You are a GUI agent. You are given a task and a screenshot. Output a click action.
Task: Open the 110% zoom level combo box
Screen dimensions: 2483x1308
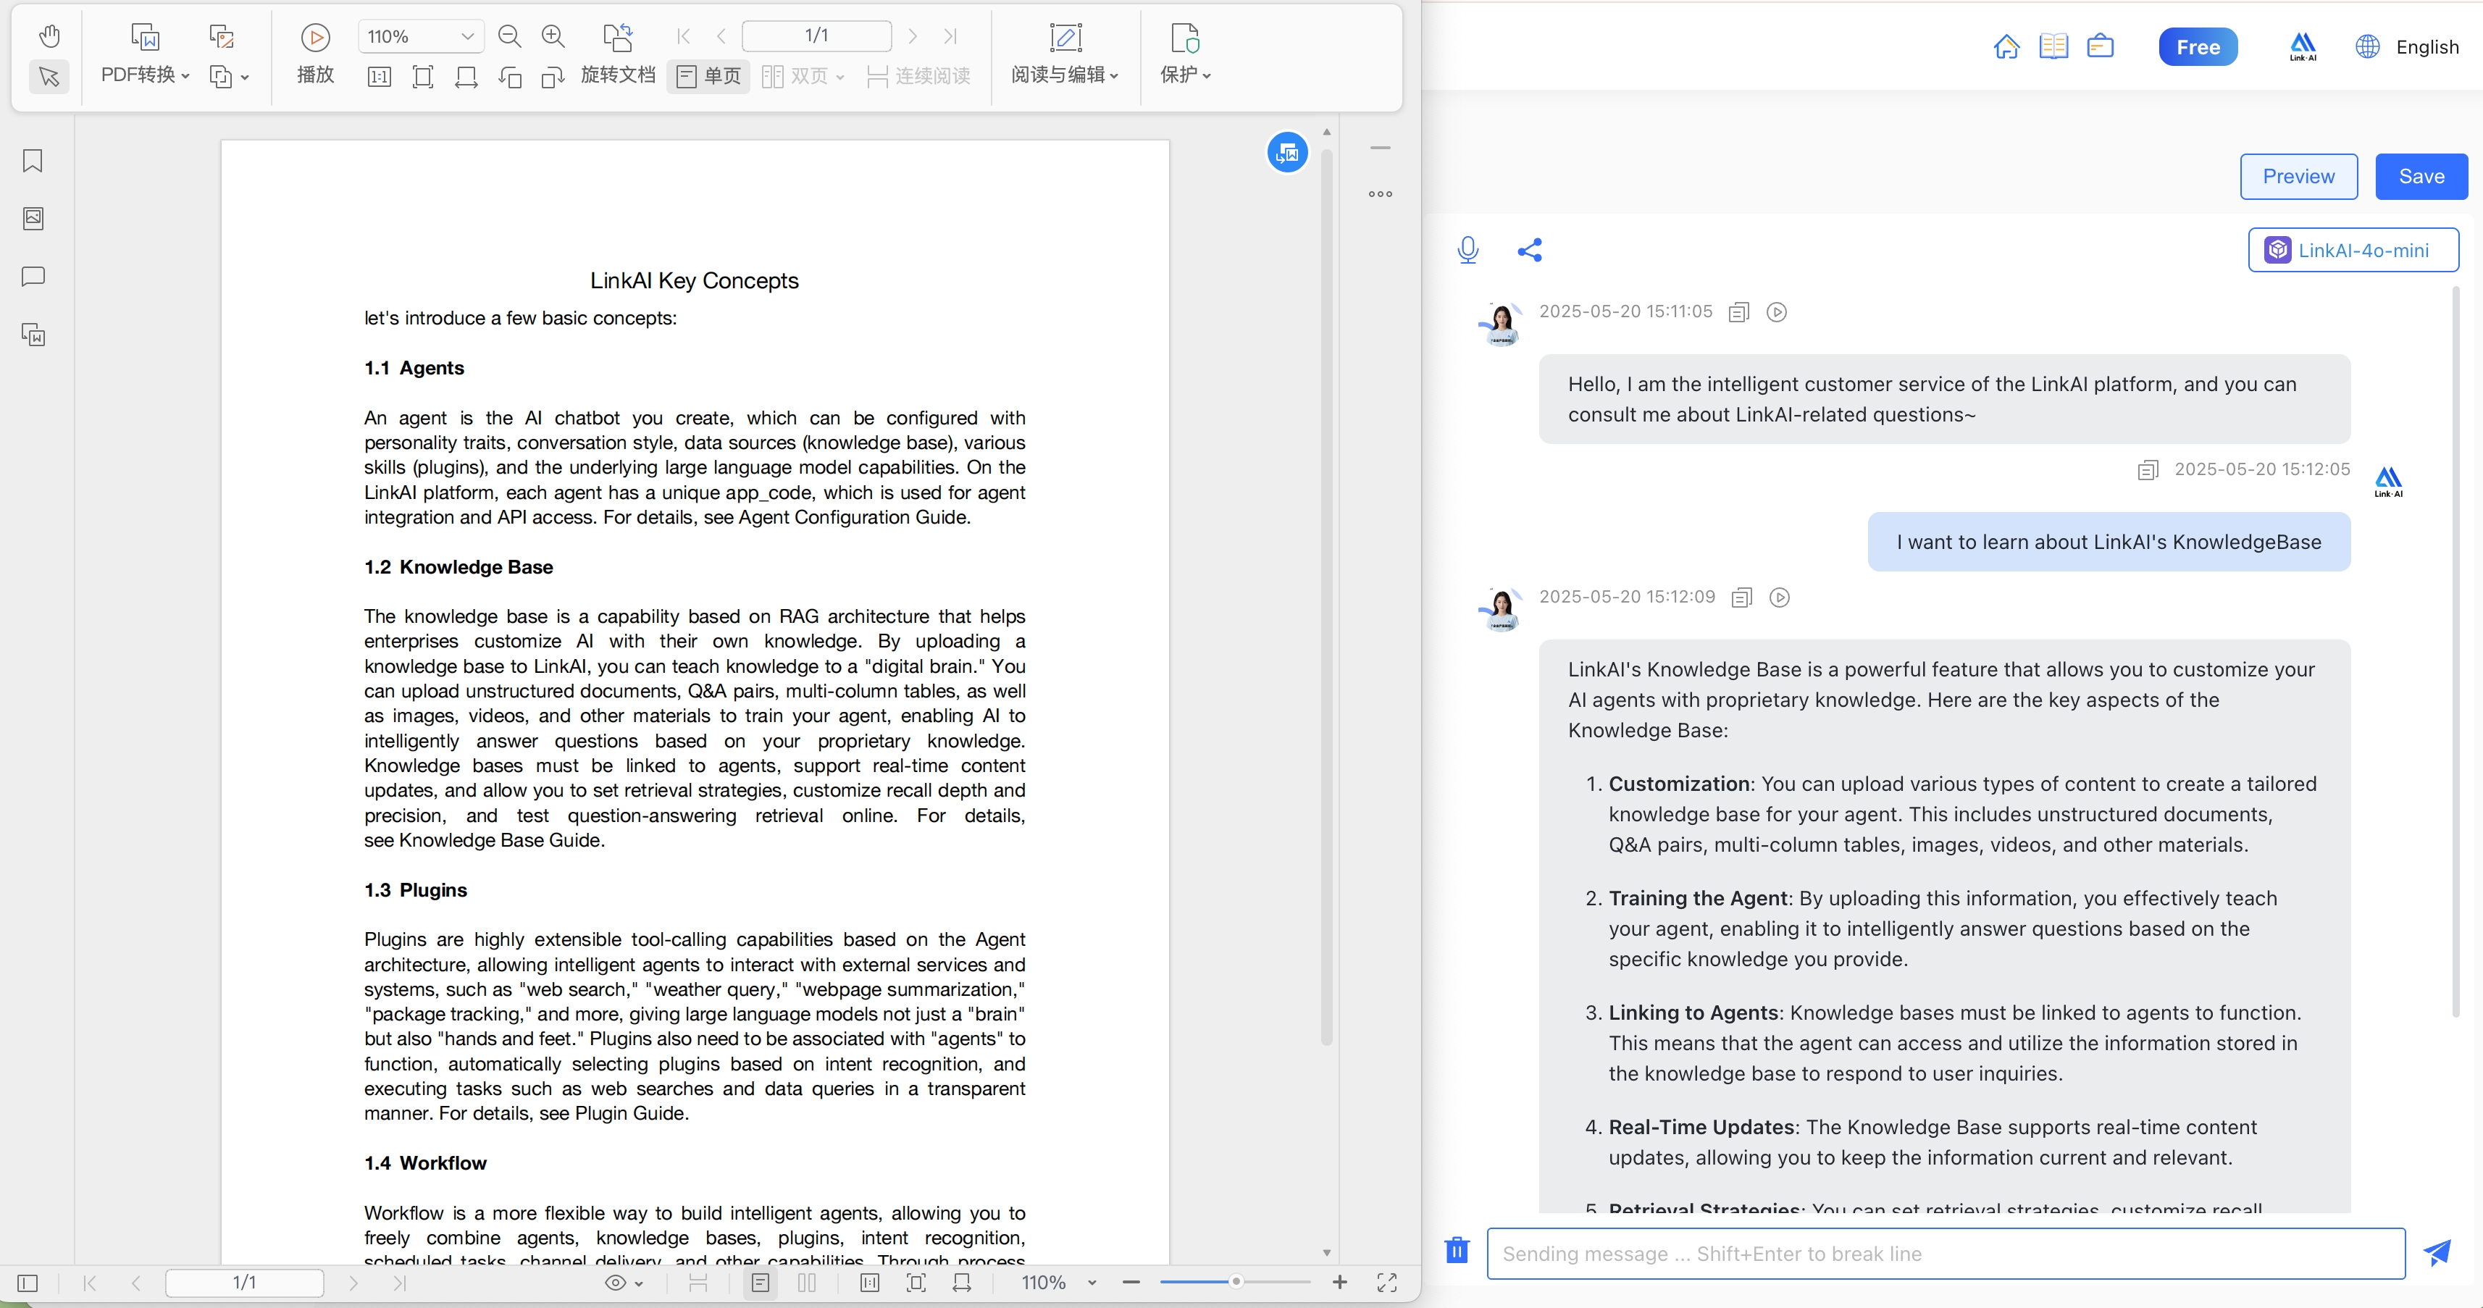[x=420, y=37]
